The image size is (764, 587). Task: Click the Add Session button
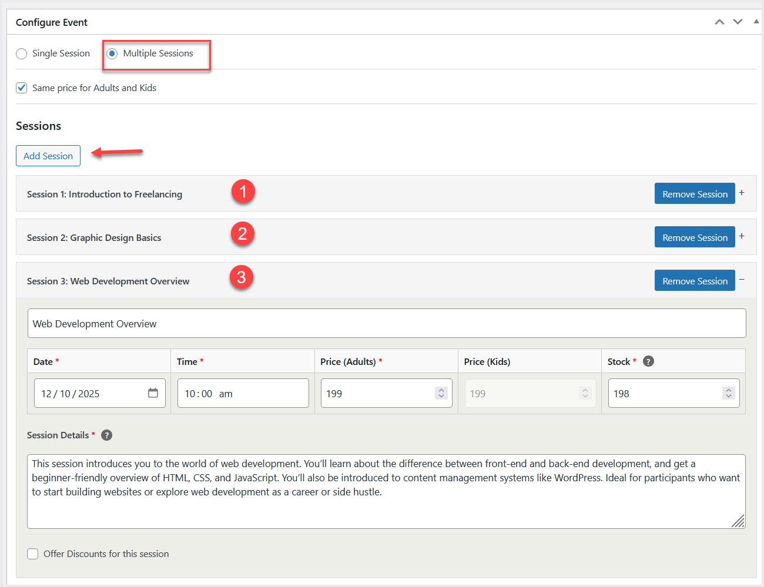coord(48,156)
